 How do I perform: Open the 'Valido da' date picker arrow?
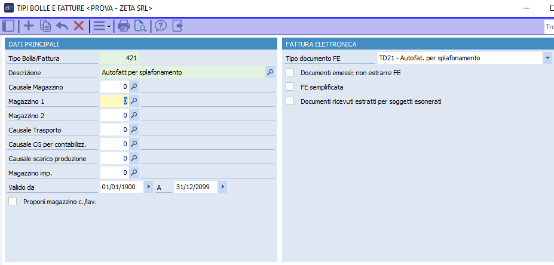pos(149,187)
